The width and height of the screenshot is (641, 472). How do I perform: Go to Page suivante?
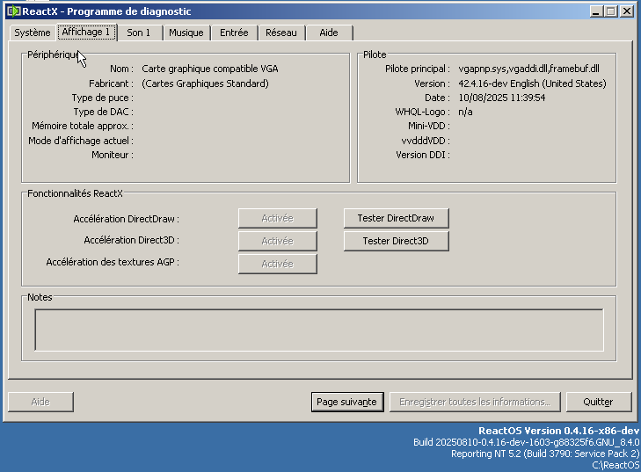[x=347, y=402]
